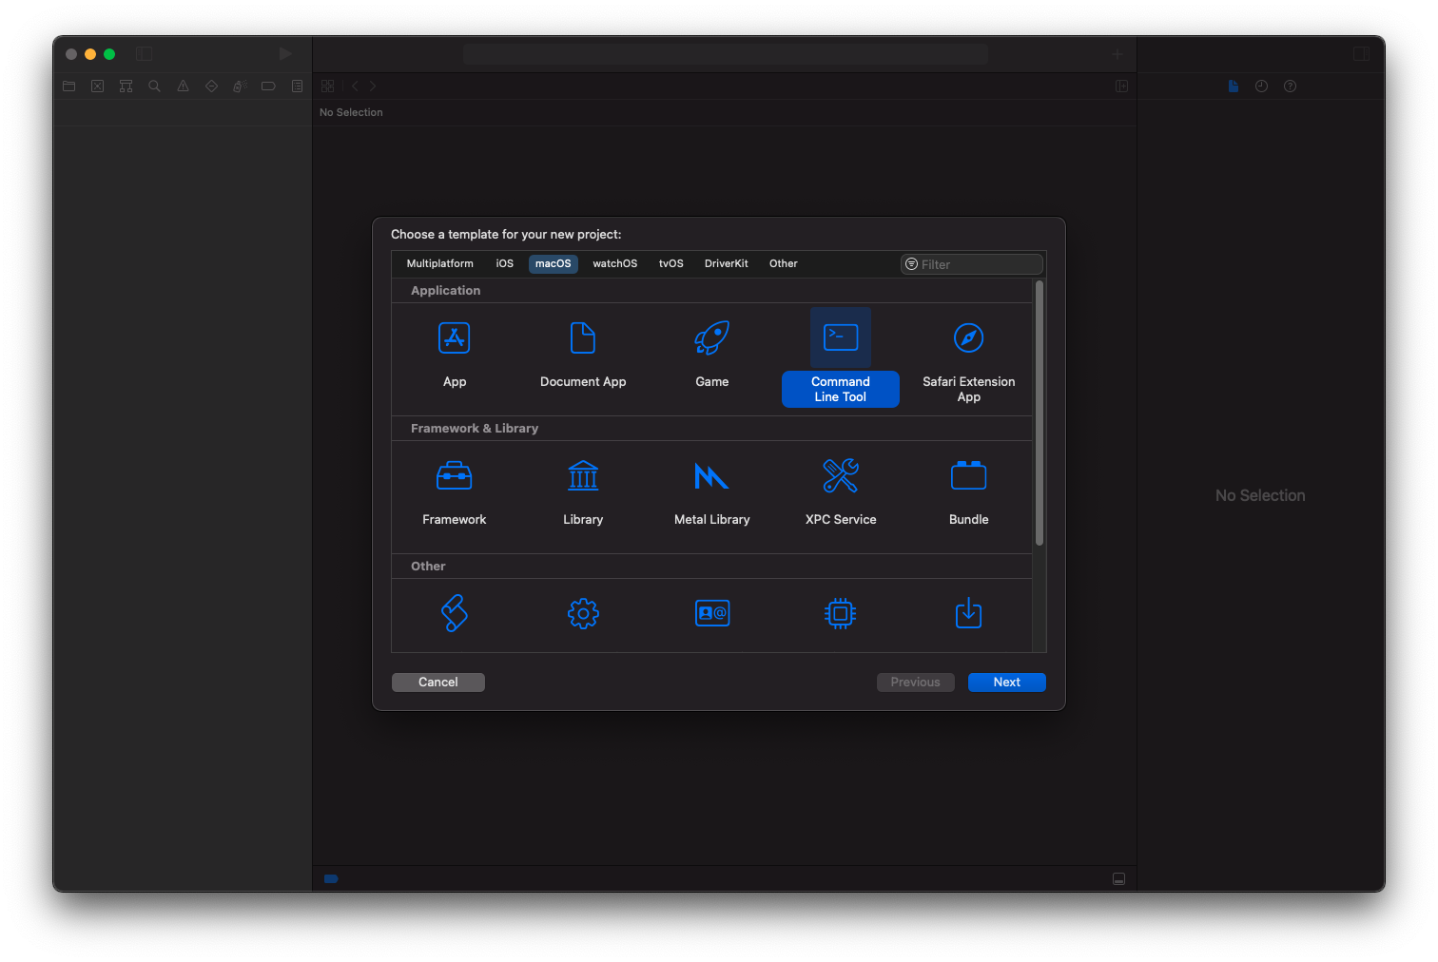Switch to the Multiplatform tab
Image resolution: width=1438 pixels, height=962 pixels.
[439, 264]
